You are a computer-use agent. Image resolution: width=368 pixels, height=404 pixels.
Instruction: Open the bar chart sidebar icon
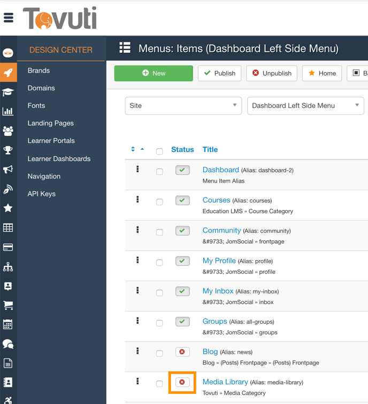coord(8,111)
